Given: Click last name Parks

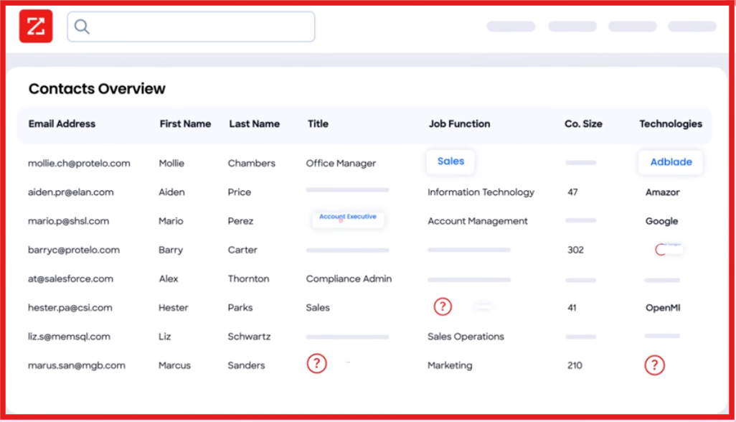Looking at the screenshot, I should (240, 308).
